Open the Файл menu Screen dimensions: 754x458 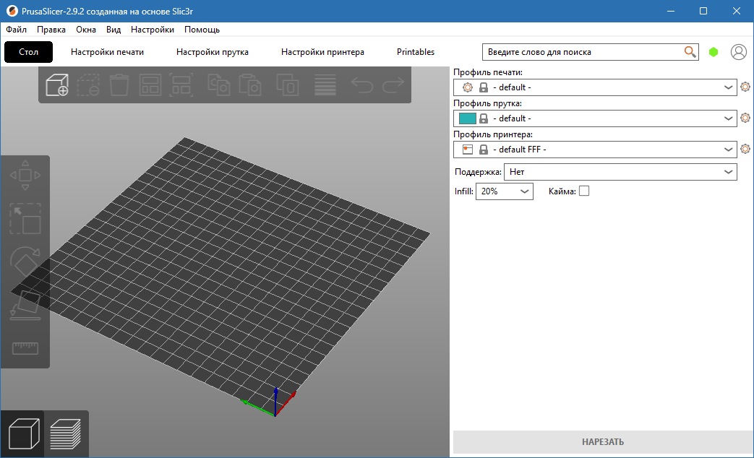pyautogui.click(x=17, y=30)
